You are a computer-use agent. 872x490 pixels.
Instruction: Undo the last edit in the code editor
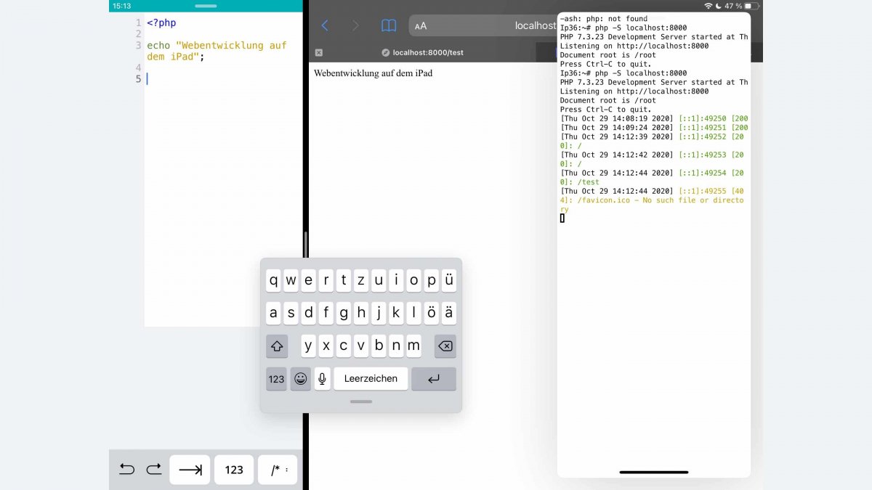[126, 469]
